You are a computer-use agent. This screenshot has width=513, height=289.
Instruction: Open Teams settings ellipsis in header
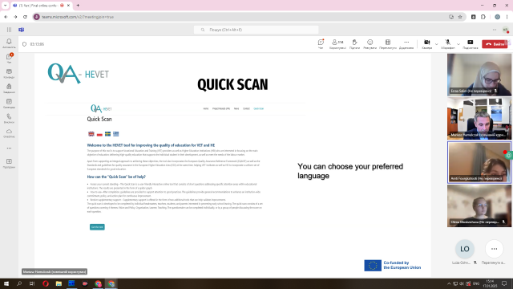click(495, 30)
